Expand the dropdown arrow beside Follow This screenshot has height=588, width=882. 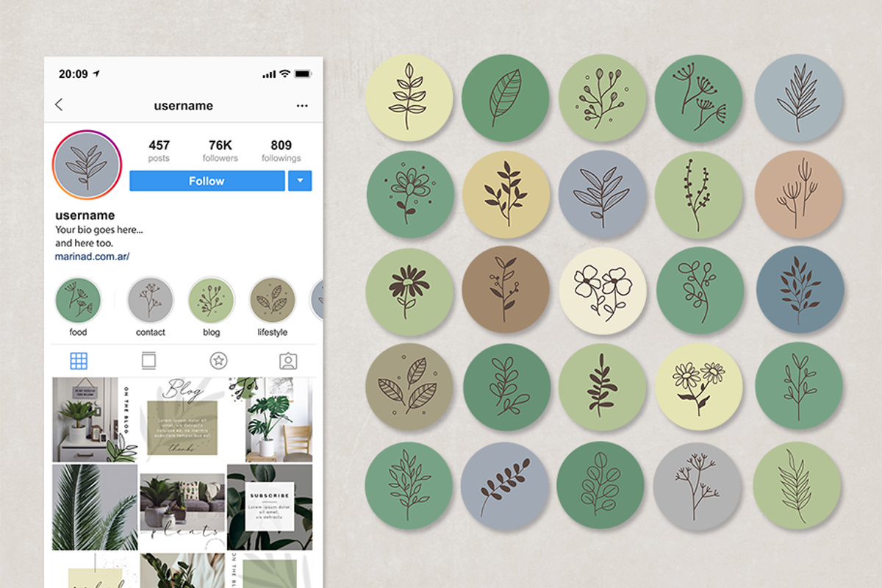(x=300, y=181)
